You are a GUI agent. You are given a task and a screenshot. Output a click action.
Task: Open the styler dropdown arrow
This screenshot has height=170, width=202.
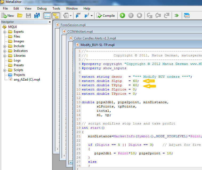71,16
